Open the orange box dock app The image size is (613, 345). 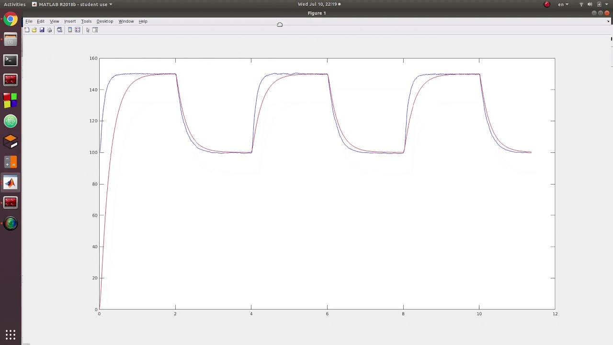coord(11,141)
